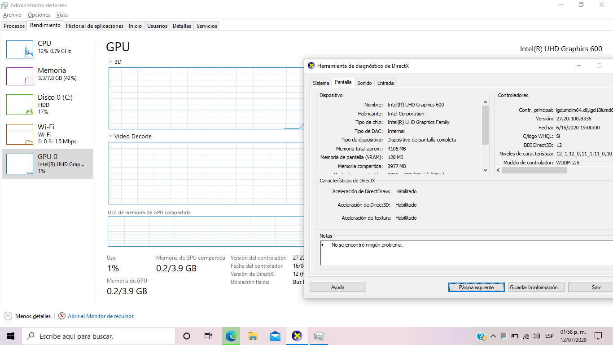Click the ESP language indicator

pyautogui.click(x=549, y=336)
